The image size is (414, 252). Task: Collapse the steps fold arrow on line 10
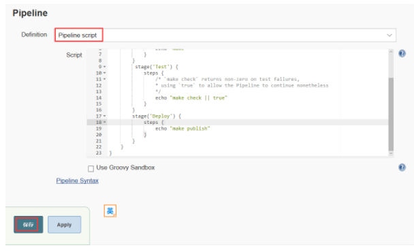pyautogui.click(x=105, y=73)
